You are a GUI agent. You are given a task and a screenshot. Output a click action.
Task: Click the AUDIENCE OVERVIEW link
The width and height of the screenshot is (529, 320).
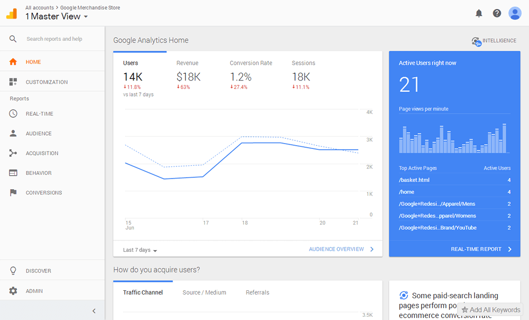pyautogui.click(x=336, y=249)
